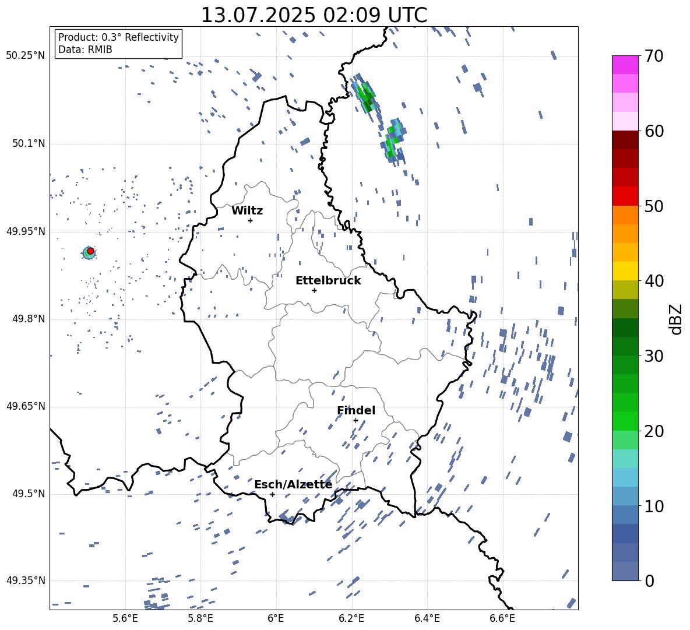Click the 30 colorbar tick label

pyautogui.click(x=654, y=356)
